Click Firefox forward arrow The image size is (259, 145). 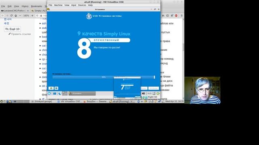pyautogui.click(x=7, y=16)
